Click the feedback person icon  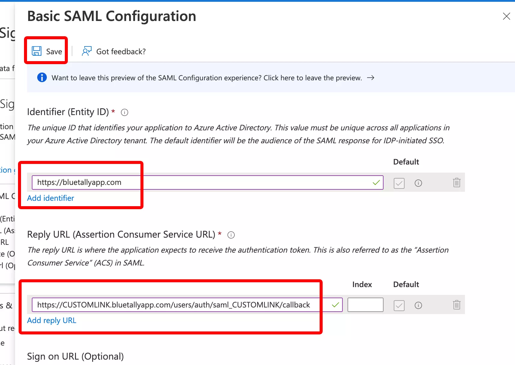86,51
